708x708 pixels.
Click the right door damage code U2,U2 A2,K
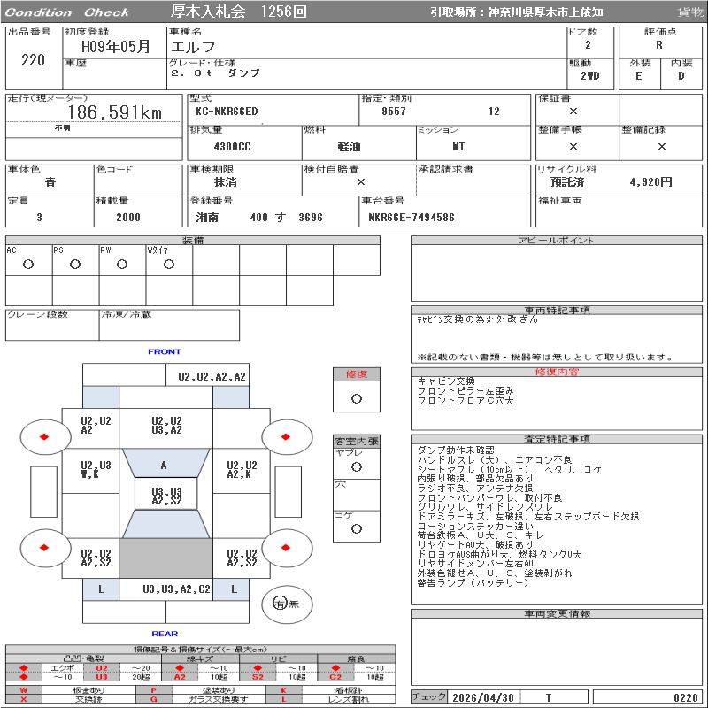pos(242,470)
